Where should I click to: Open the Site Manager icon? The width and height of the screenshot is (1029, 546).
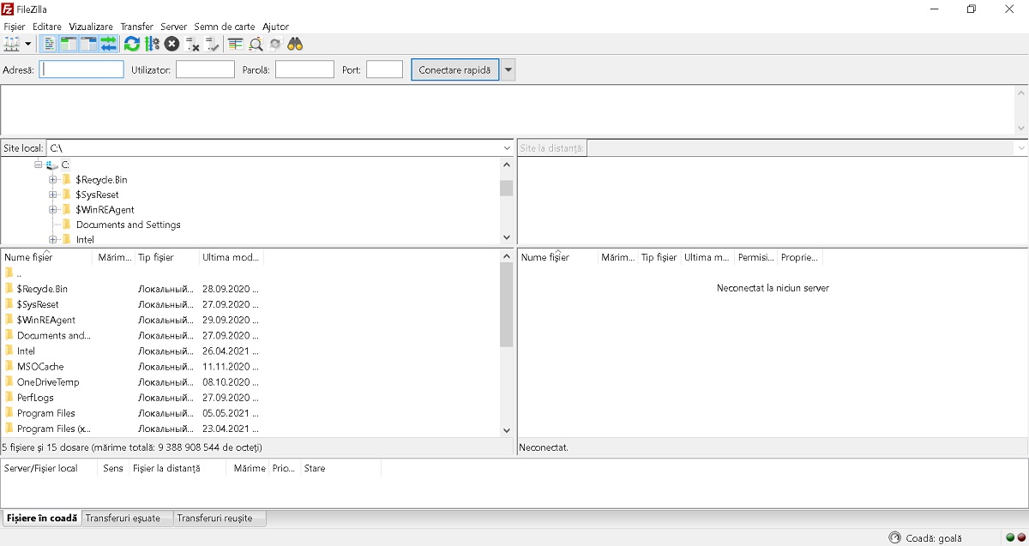pyautogui.click(x=12, y=44)
